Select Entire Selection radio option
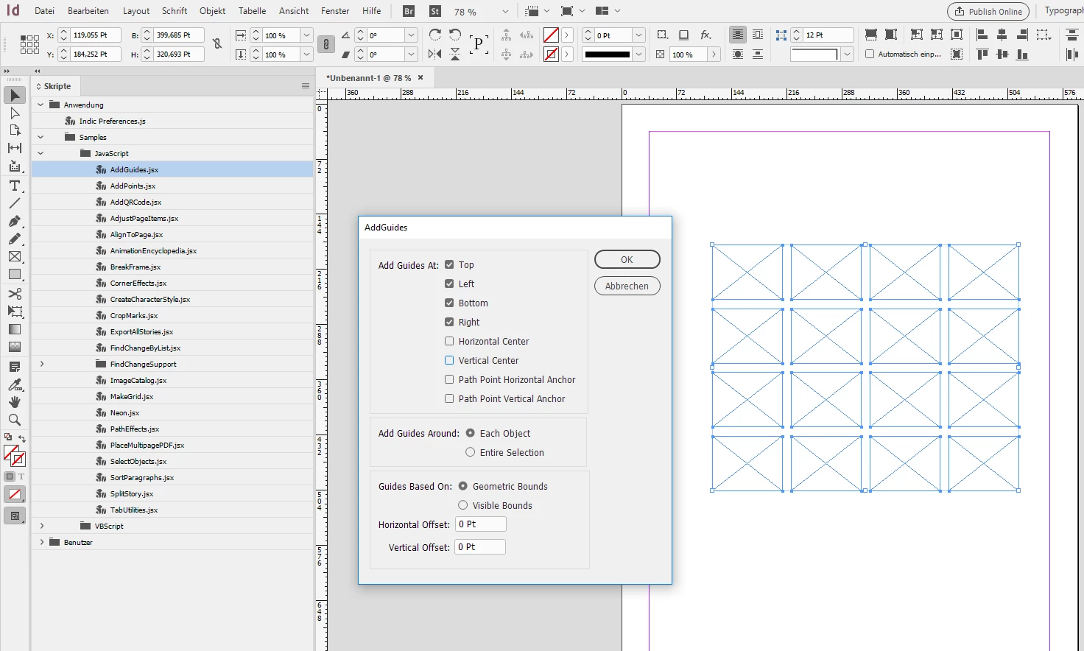The height and width of the screenshot is (651, 1084). pyautogui.click(x=470, y=452)
